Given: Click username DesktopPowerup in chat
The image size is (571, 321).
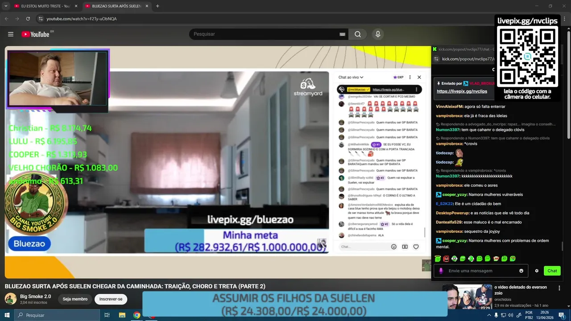Looking at the screenshot, I should pos(452,213).
